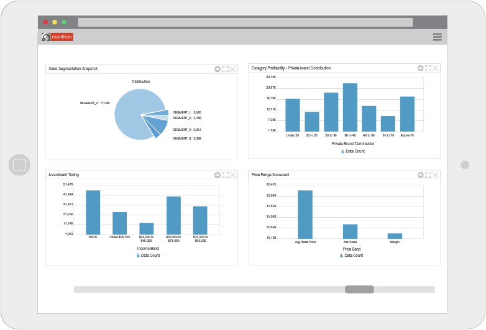Click the browser address bar
This screenshot has width=486, height=330.
pyautogui.click(x=245, y=22)
